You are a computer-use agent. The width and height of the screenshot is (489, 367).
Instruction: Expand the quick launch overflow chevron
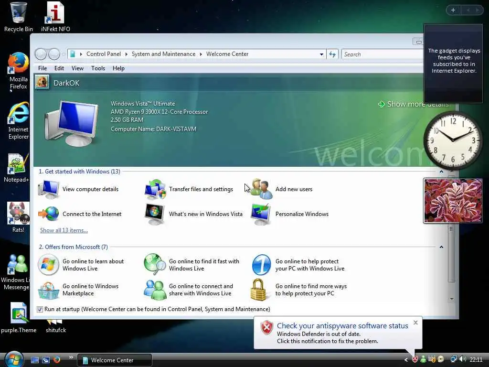point(71,357)
